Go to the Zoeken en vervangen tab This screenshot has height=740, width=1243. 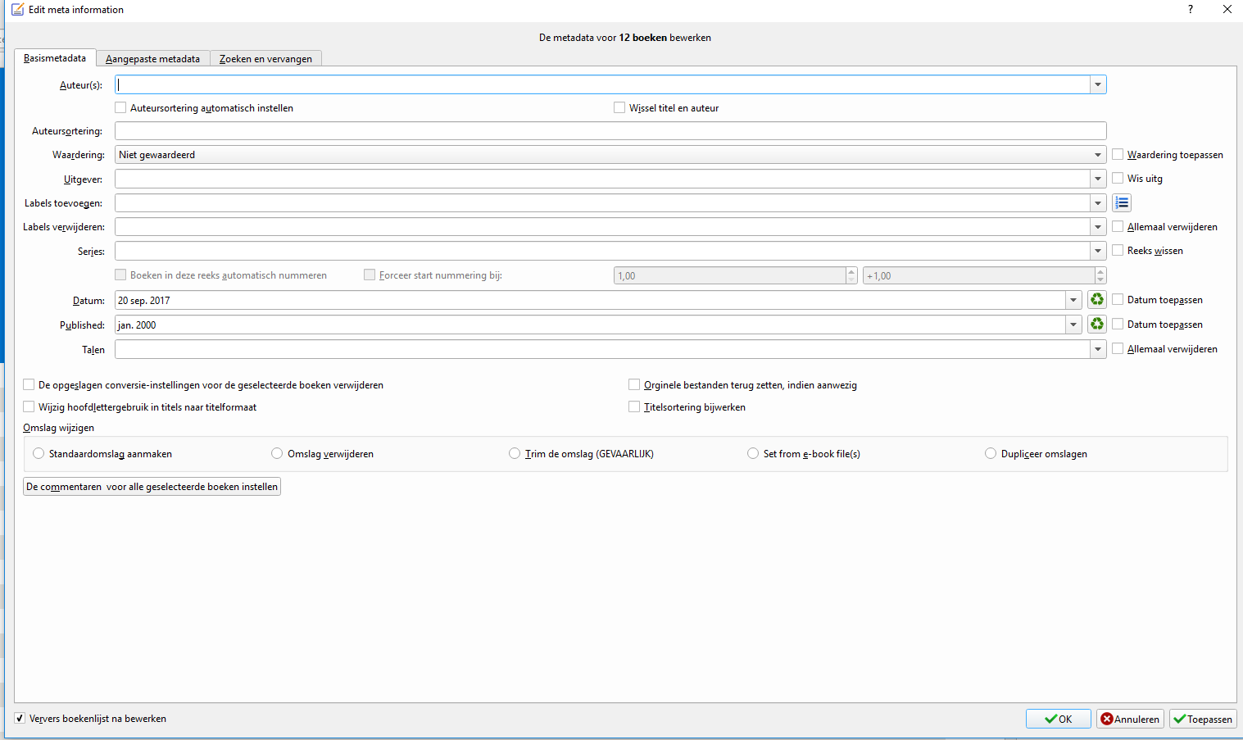pyautogui.click(x=265, y=59)
